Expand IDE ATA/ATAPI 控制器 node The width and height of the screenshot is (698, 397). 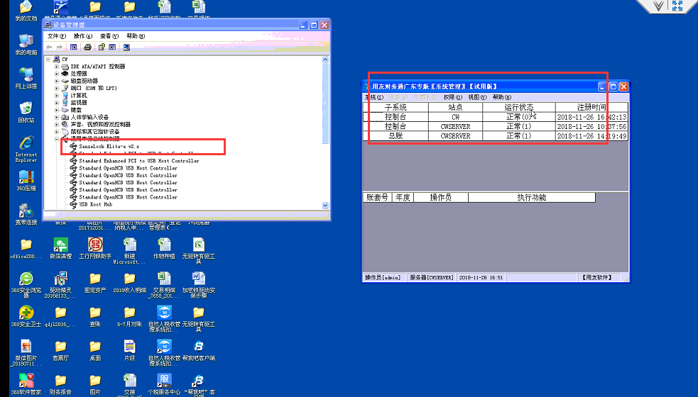57,67
